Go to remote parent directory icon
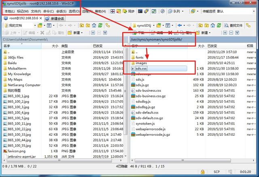 coord(201,25)
